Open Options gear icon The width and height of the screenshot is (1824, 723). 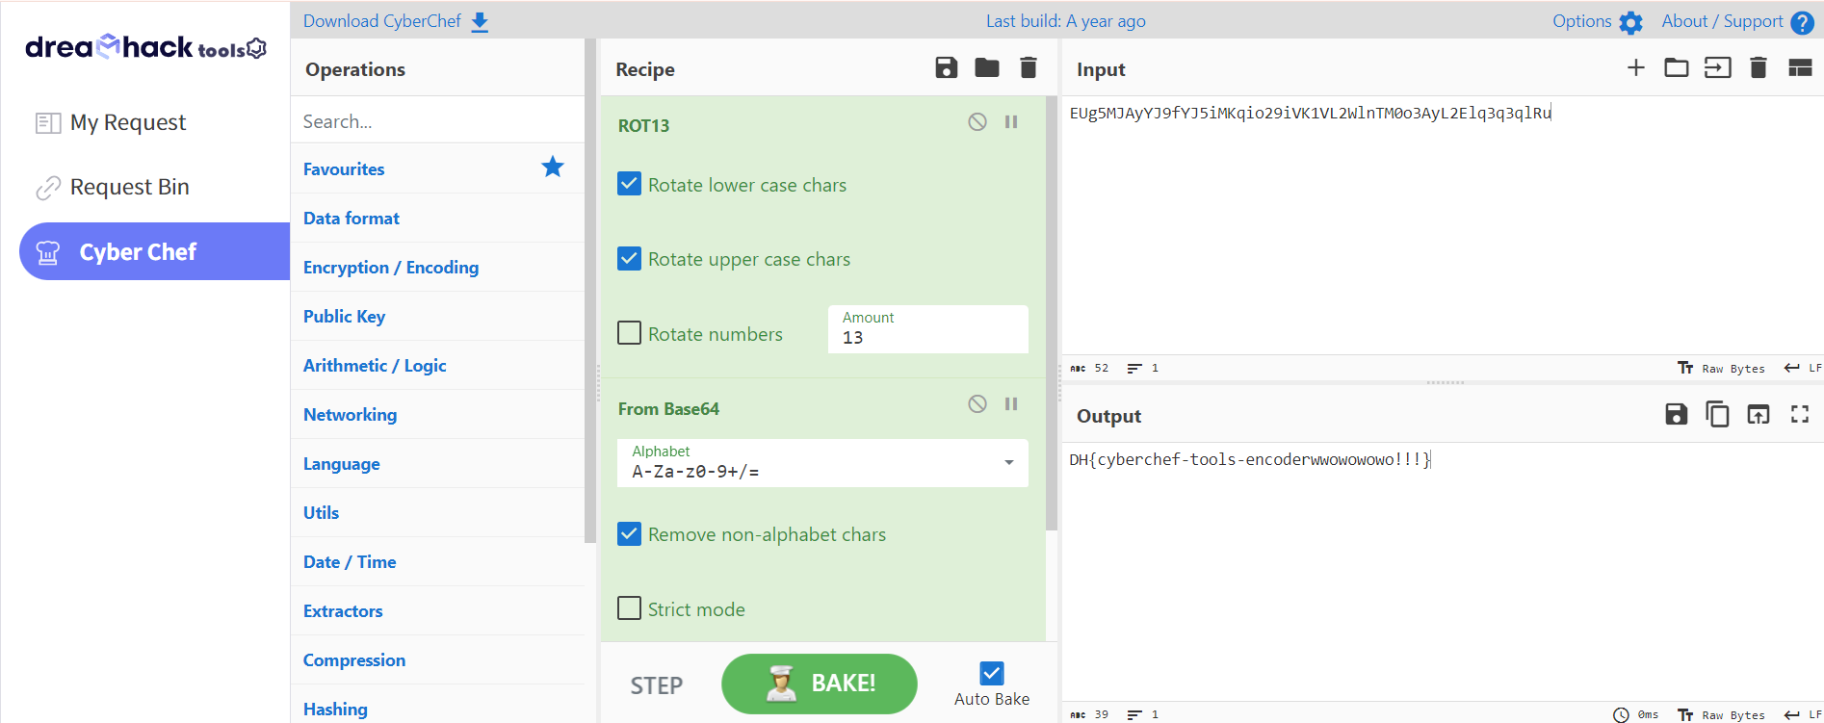click(x=1631, y=22)
